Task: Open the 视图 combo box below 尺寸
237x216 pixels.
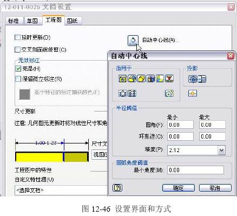Action: 100,155
